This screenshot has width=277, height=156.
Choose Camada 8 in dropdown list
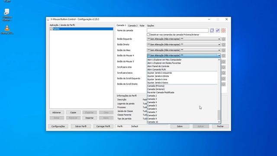pyautogui.click(x=182, y=115)
